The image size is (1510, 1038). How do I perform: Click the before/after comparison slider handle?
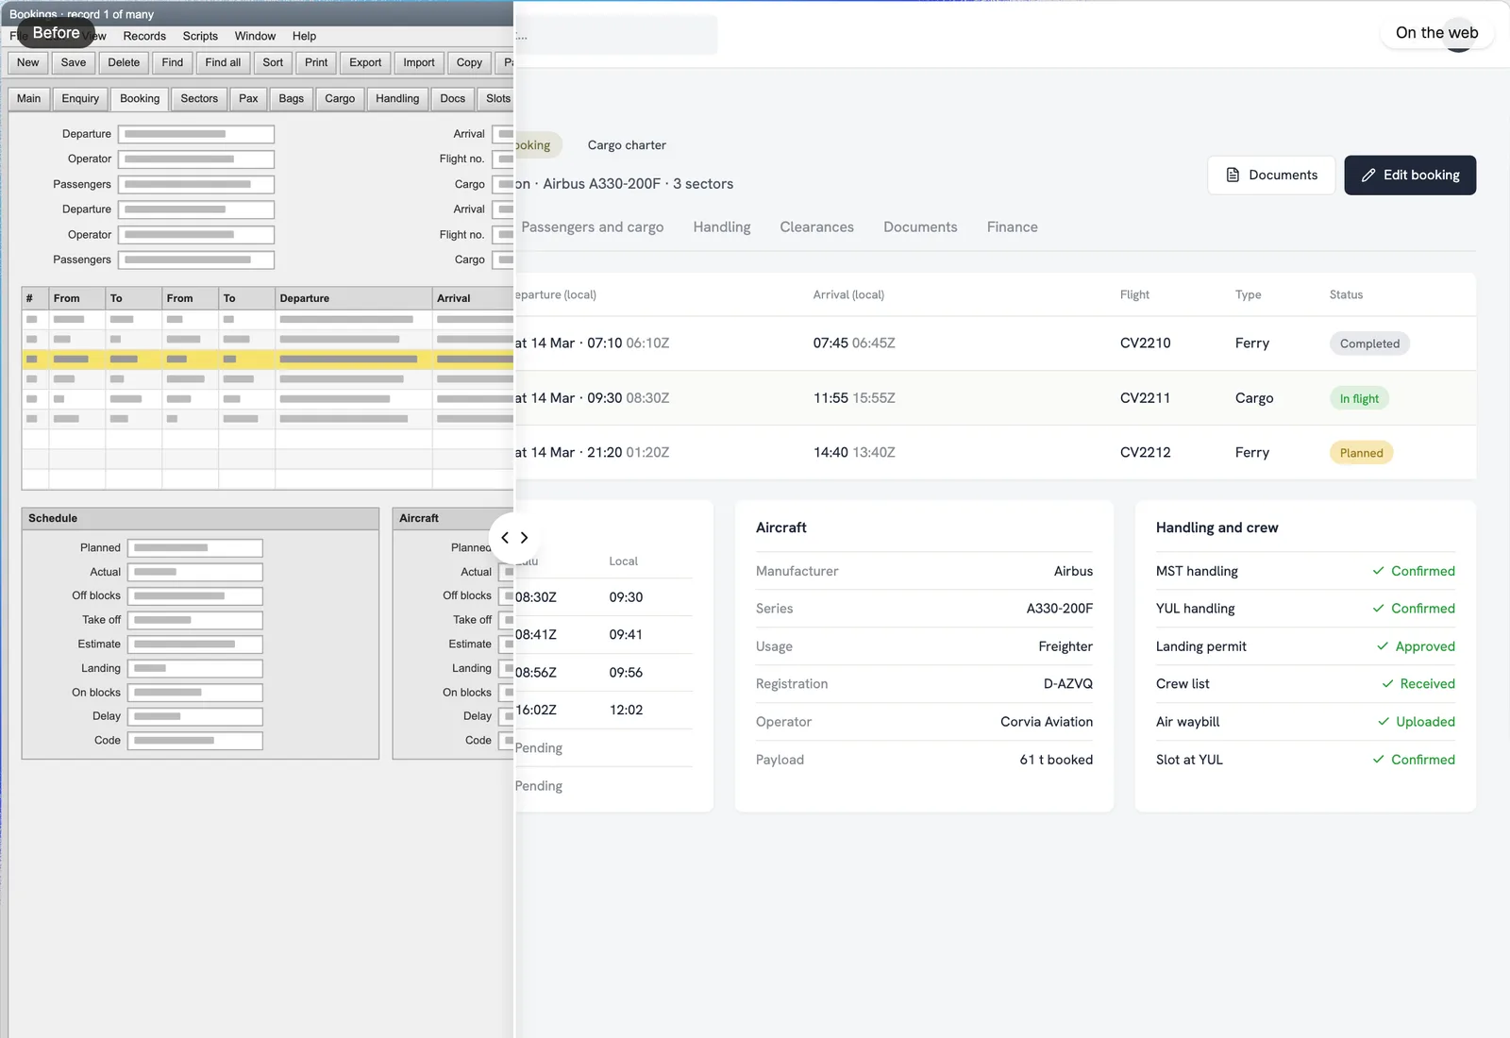[x=514, y=538]
